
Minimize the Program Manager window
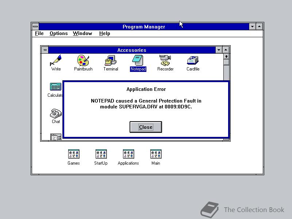[252, 26]
